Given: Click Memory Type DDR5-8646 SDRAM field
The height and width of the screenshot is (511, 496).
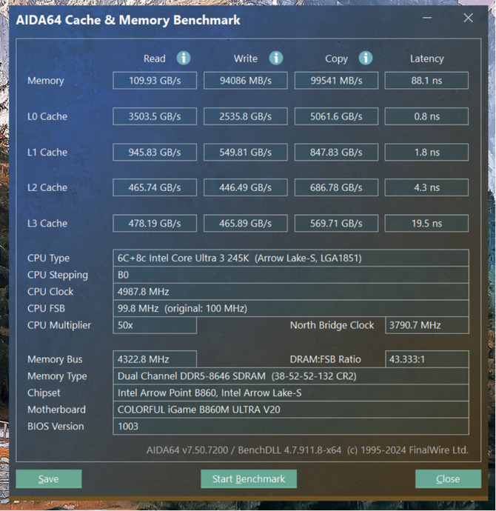Looking at the screenshot, I should tap(291, 376).
